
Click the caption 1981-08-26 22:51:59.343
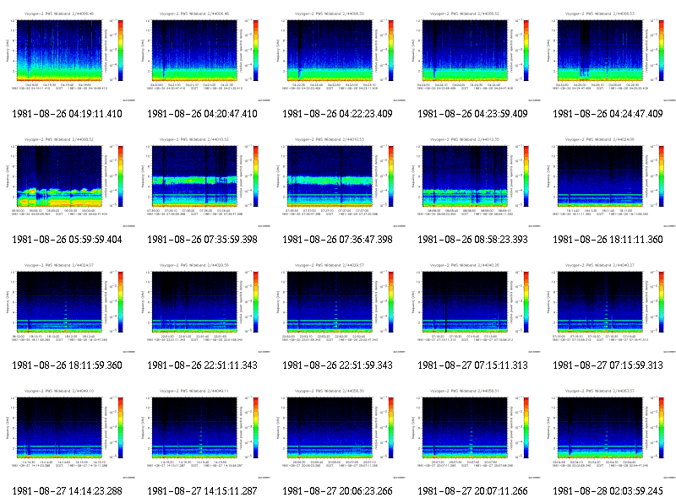click(x=337, y=365)
